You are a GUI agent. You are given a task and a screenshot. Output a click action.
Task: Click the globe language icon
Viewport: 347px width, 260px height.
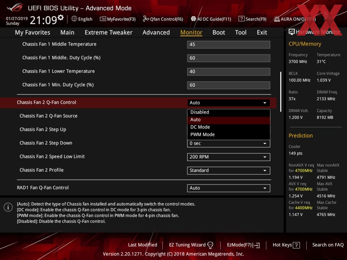tap(74, 19)
